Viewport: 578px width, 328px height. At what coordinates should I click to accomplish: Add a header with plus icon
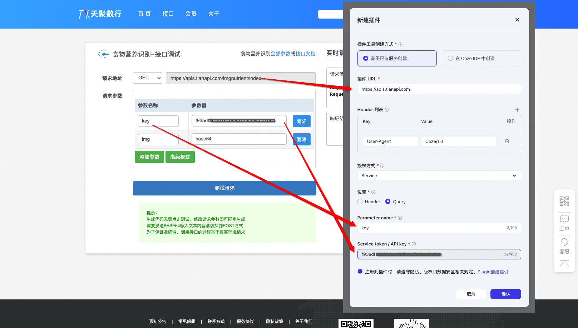(x=517, y=110)
